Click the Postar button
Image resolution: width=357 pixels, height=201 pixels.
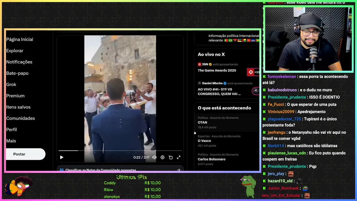pyautogui.click(x=25, y=154)
